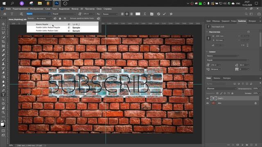
Task: Toggle visibility of Фон background layer
Action: pos(208,103)
